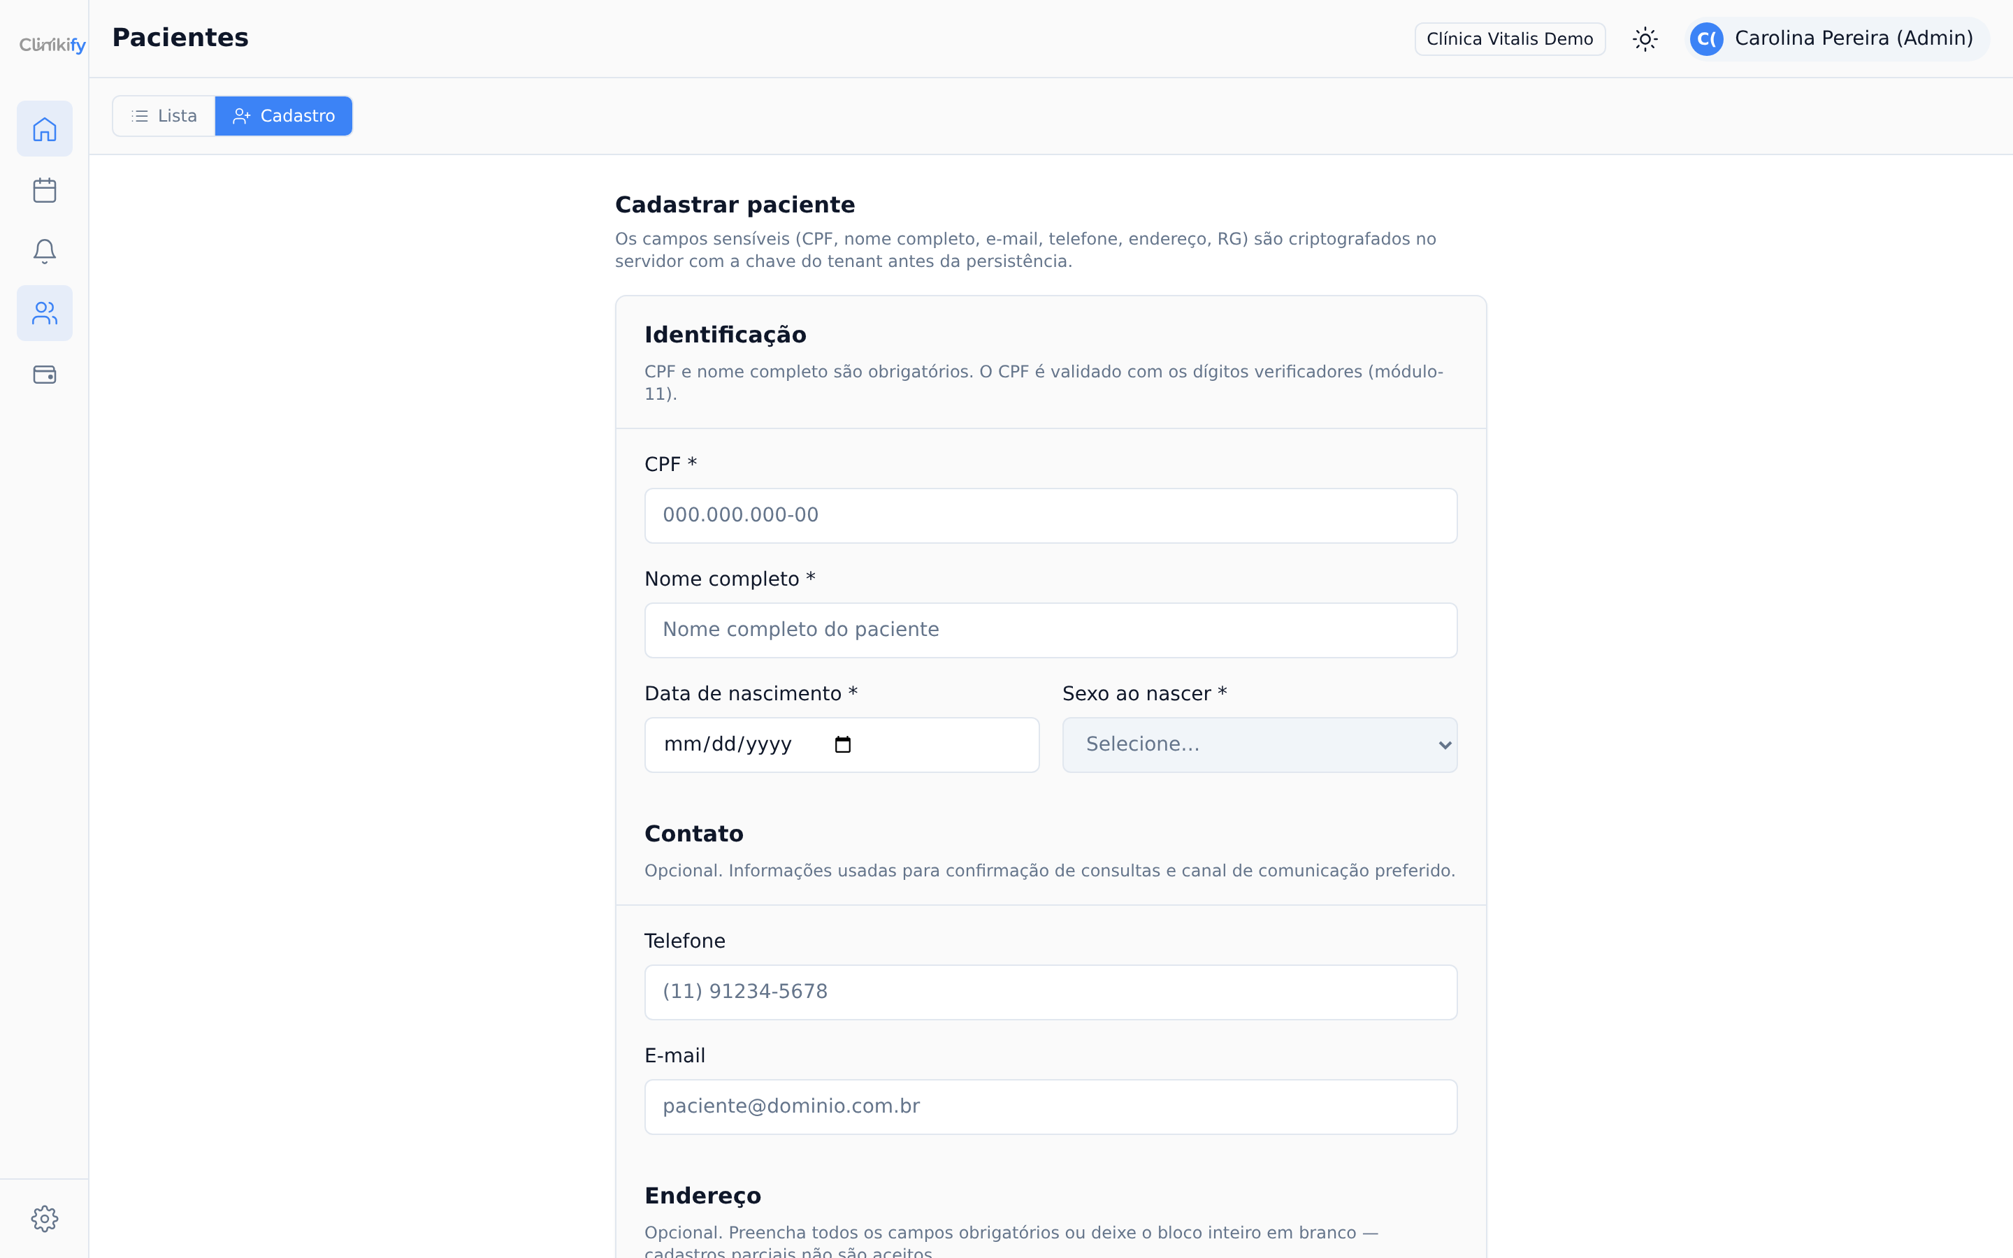
Task: Click the Identificação section heading
Action: tap(726, 335)
